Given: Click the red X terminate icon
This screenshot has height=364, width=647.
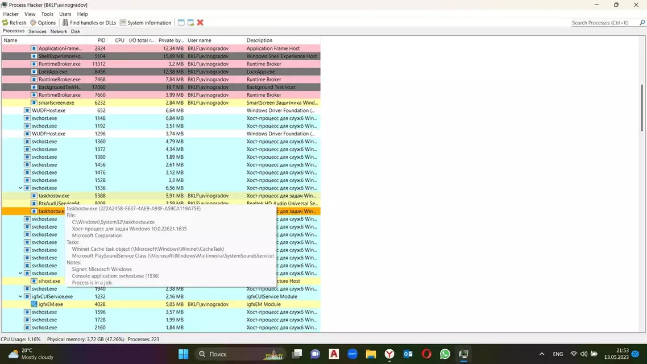Looking at the screenshot, I should click(x=200, y=23).
